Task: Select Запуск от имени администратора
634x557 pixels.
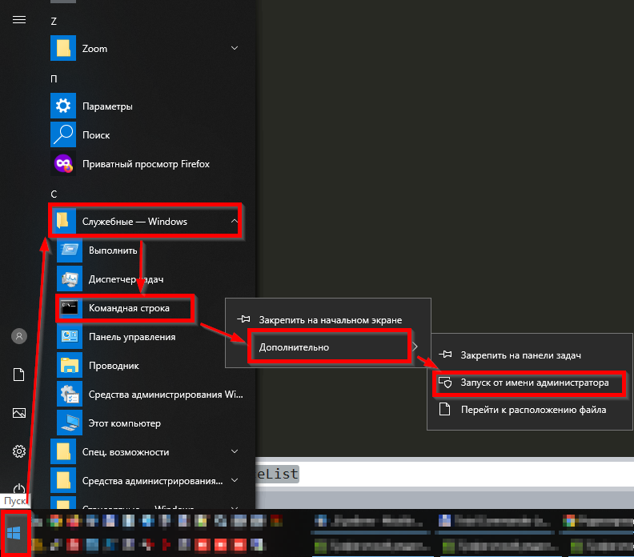Action: point(530,383)
